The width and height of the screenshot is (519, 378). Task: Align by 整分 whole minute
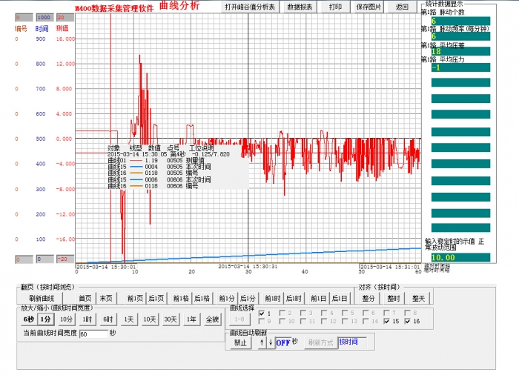[x=368, y=298]
